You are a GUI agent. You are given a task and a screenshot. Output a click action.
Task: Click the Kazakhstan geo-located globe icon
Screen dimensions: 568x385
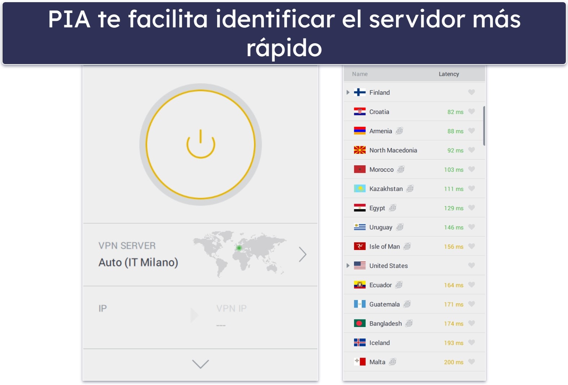coord(410,189)
